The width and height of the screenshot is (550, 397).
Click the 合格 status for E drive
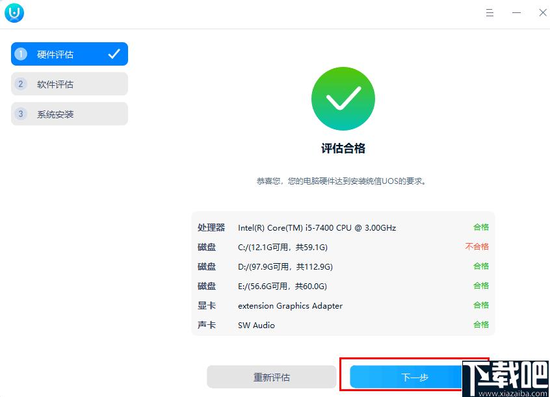pyautogui.click(x=481, y=285)
